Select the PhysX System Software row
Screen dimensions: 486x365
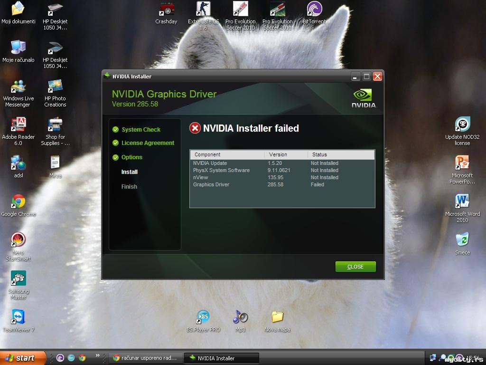tap(282, 171)
